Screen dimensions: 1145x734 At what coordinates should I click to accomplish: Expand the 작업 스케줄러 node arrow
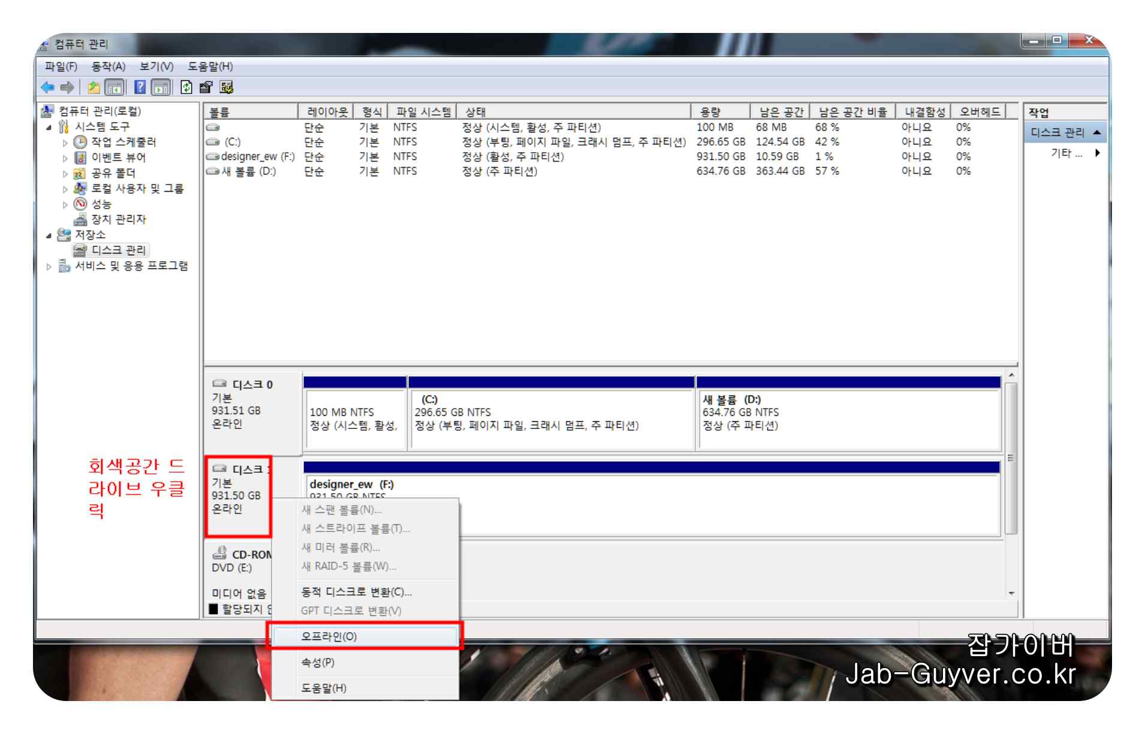click(65, 143)
